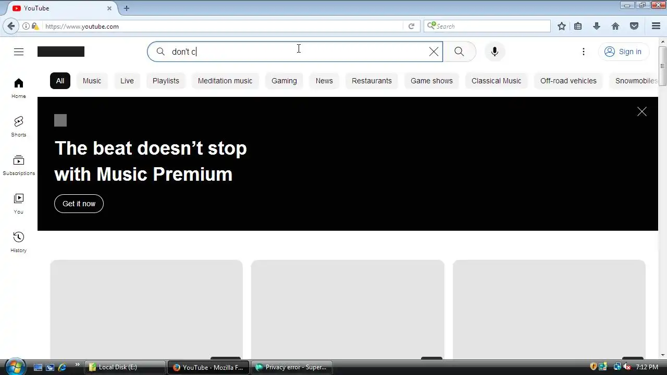The image size is (667, 375).
Task: Expand quick launch chevron in taskbar
Action: tap(78, 365)
